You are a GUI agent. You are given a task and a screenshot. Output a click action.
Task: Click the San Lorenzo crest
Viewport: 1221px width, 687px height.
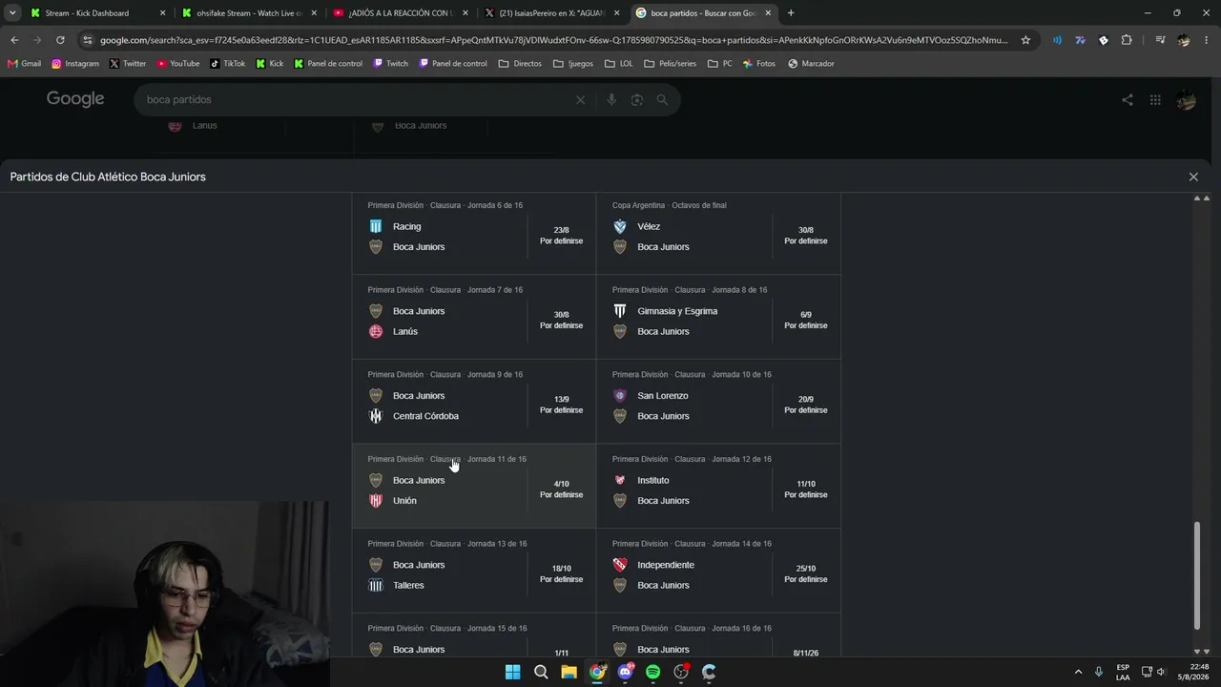[620, 396]
